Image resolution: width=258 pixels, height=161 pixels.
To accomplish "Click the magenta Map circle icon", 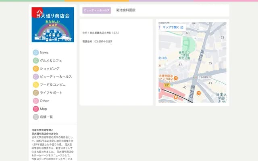I will coord(36,109).
